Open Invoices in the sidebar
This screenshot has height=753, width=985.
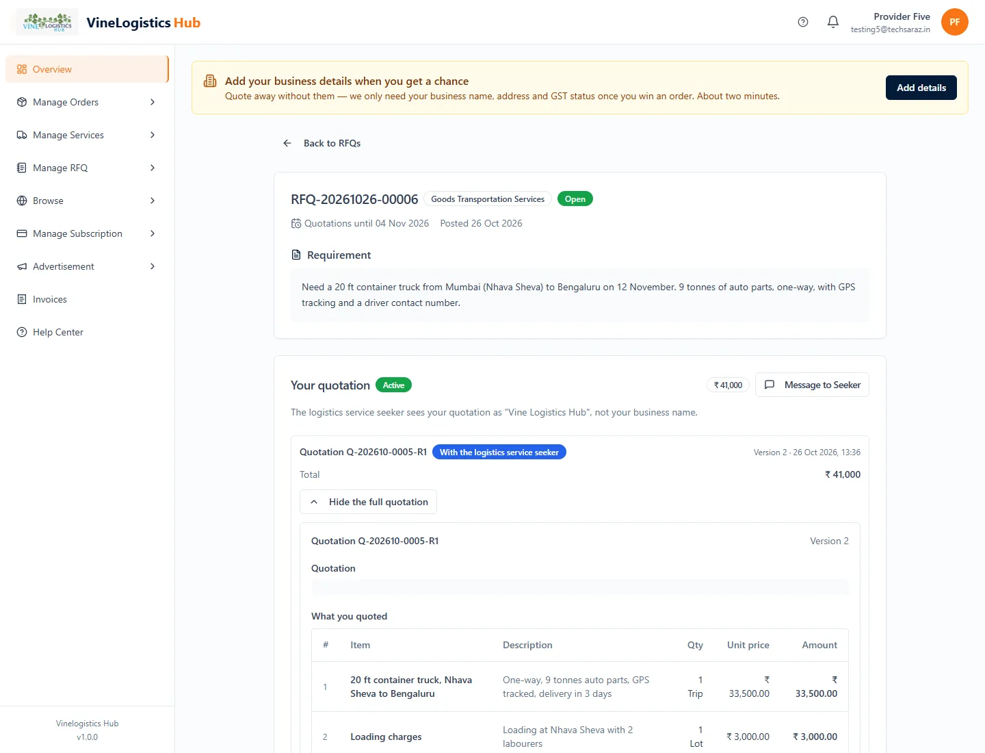[87, 299]
